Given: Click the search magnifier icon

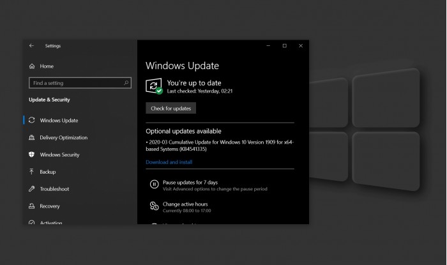Looking at the screenshot, I should [127, 83].
